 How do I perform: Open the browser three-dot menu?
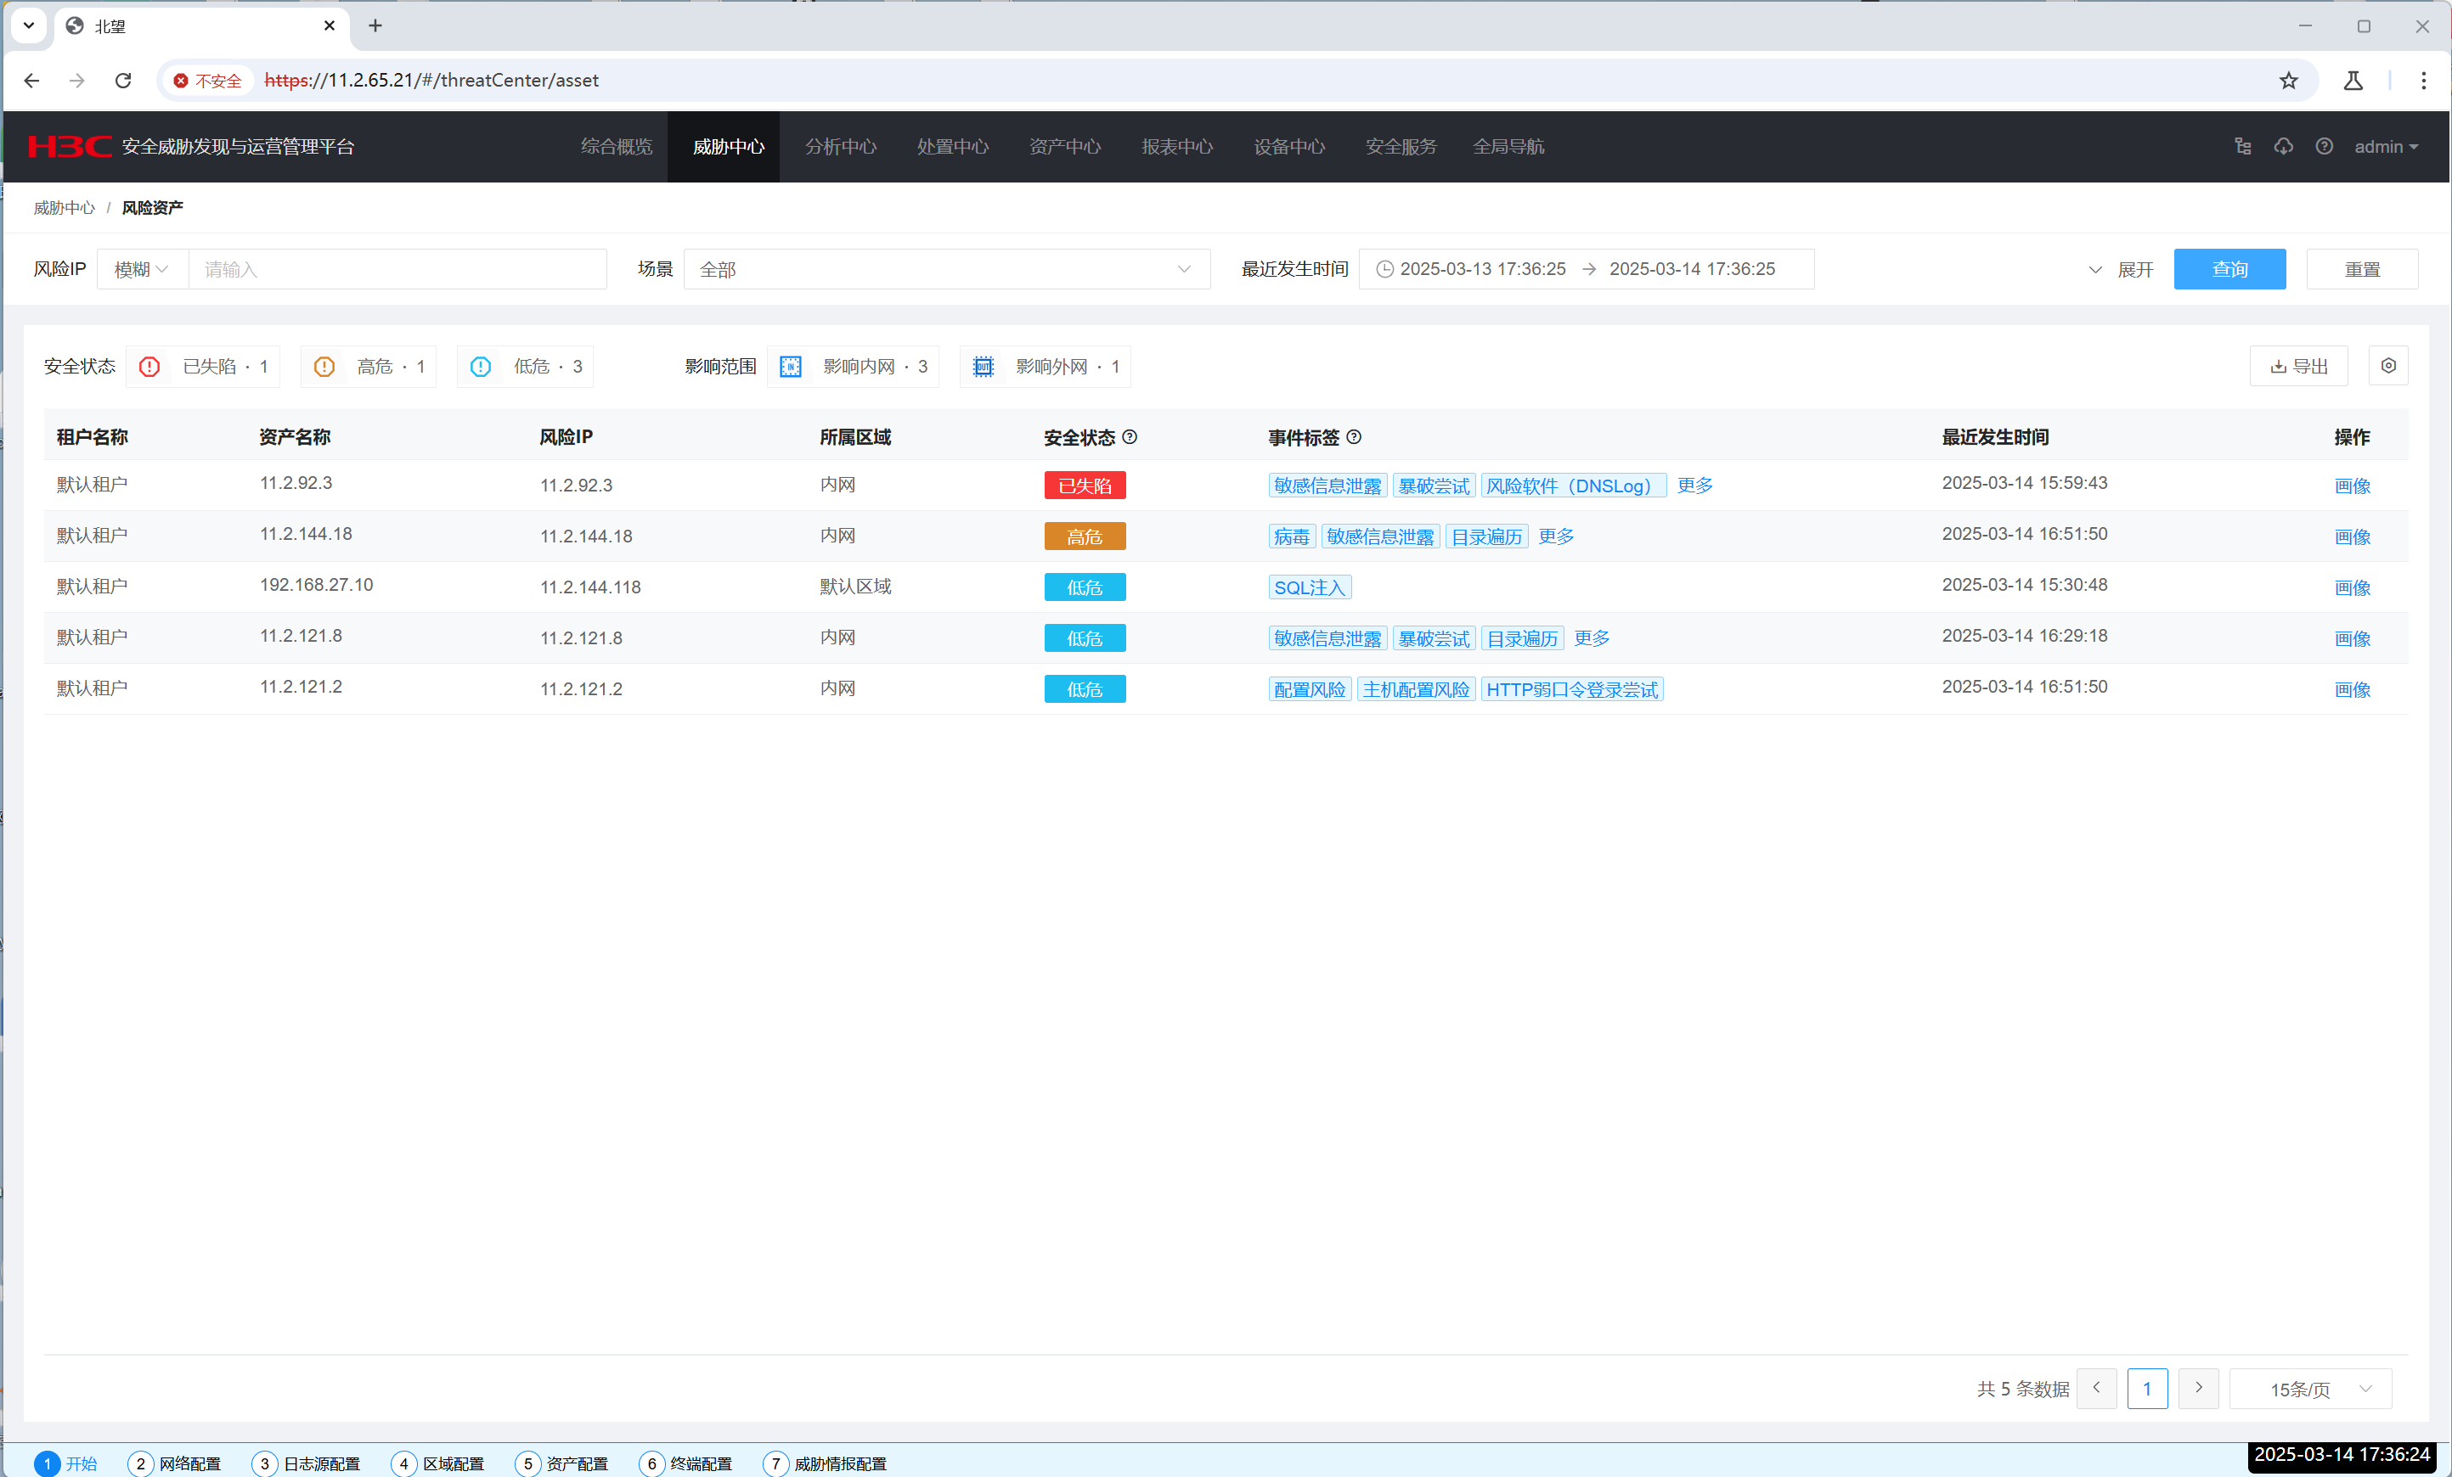point(2423,81)
